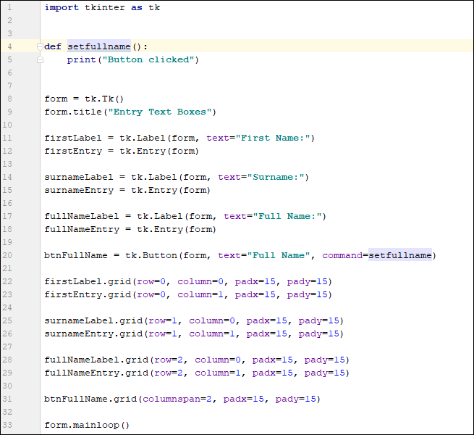
Task: Click 'form.mainloop()' on line 33
Action: pos(87,425)
